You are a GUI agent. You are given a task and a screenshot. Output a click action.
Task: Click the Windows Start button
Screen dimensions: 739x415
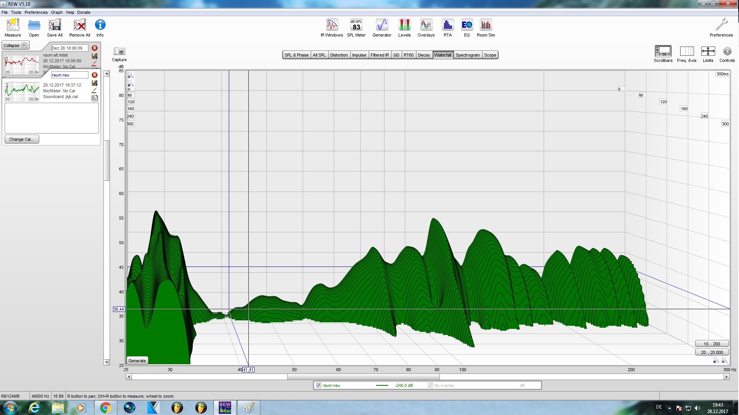pyautogui.click(x=10, y=408)
